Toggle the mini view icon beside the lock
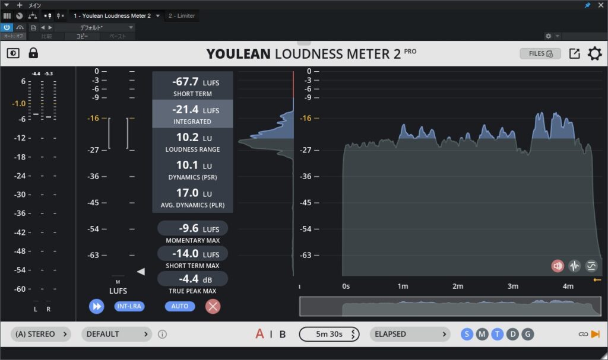 tap(13, 53)
